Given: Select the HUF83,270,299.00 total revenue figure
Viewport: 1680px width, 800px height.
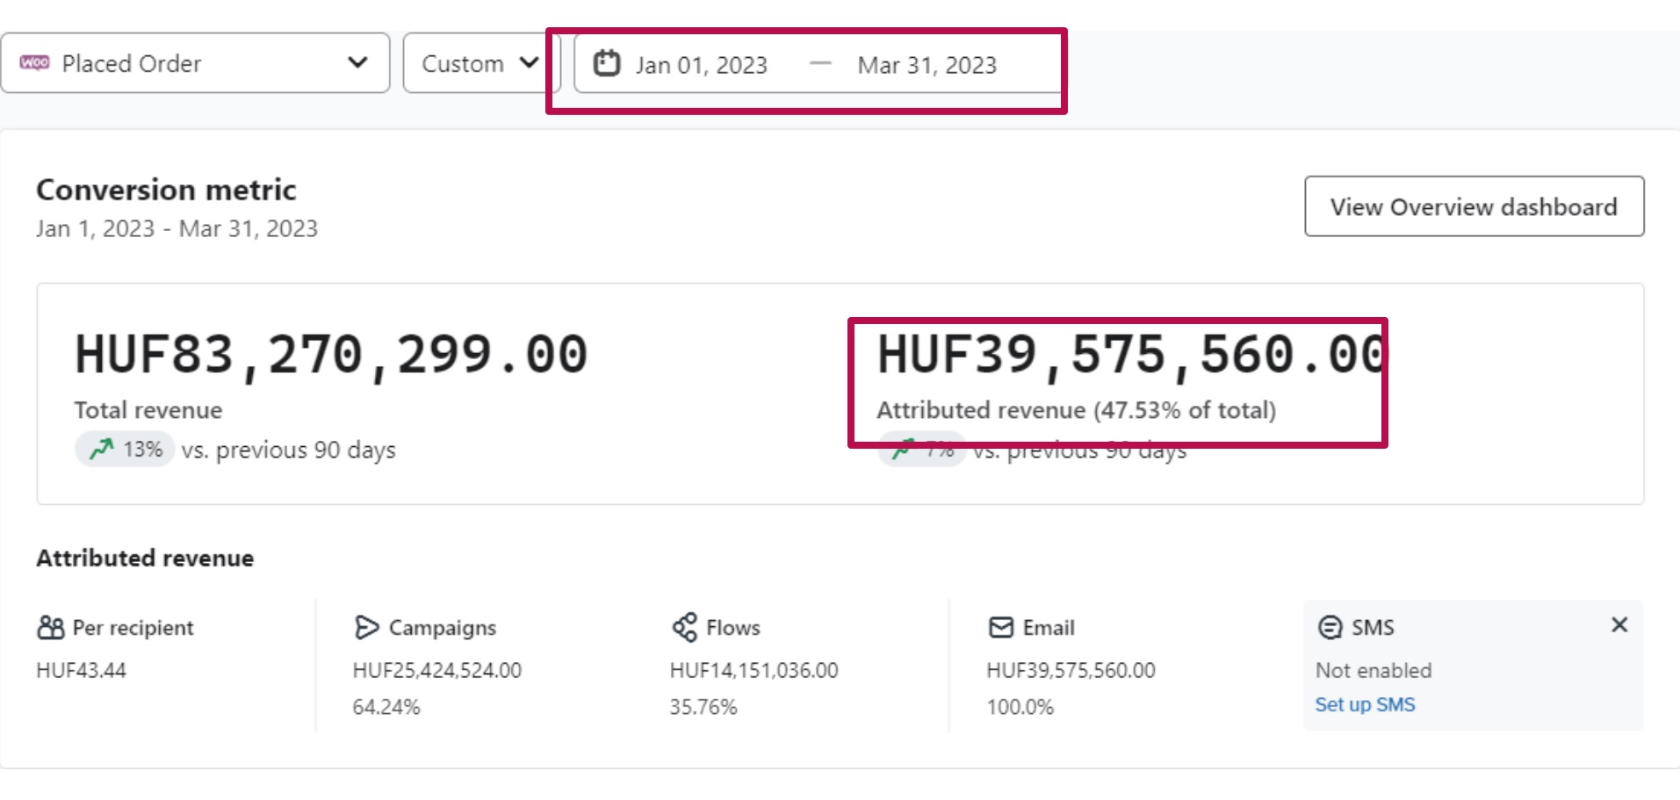Looking at the screenshot, I should [331, 355].
